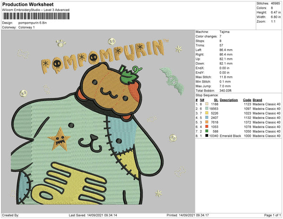Click the 'Description' column header

pos(229,100)
